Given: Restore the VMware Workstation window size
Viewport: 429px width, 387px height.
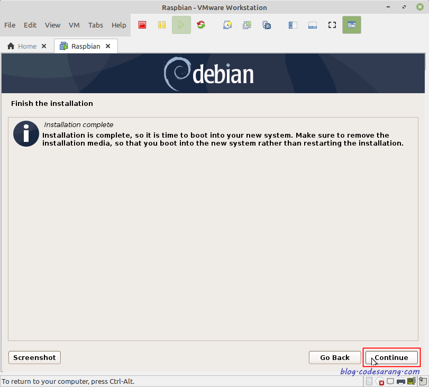Looking at the screenshot, I should coord(404,7).
